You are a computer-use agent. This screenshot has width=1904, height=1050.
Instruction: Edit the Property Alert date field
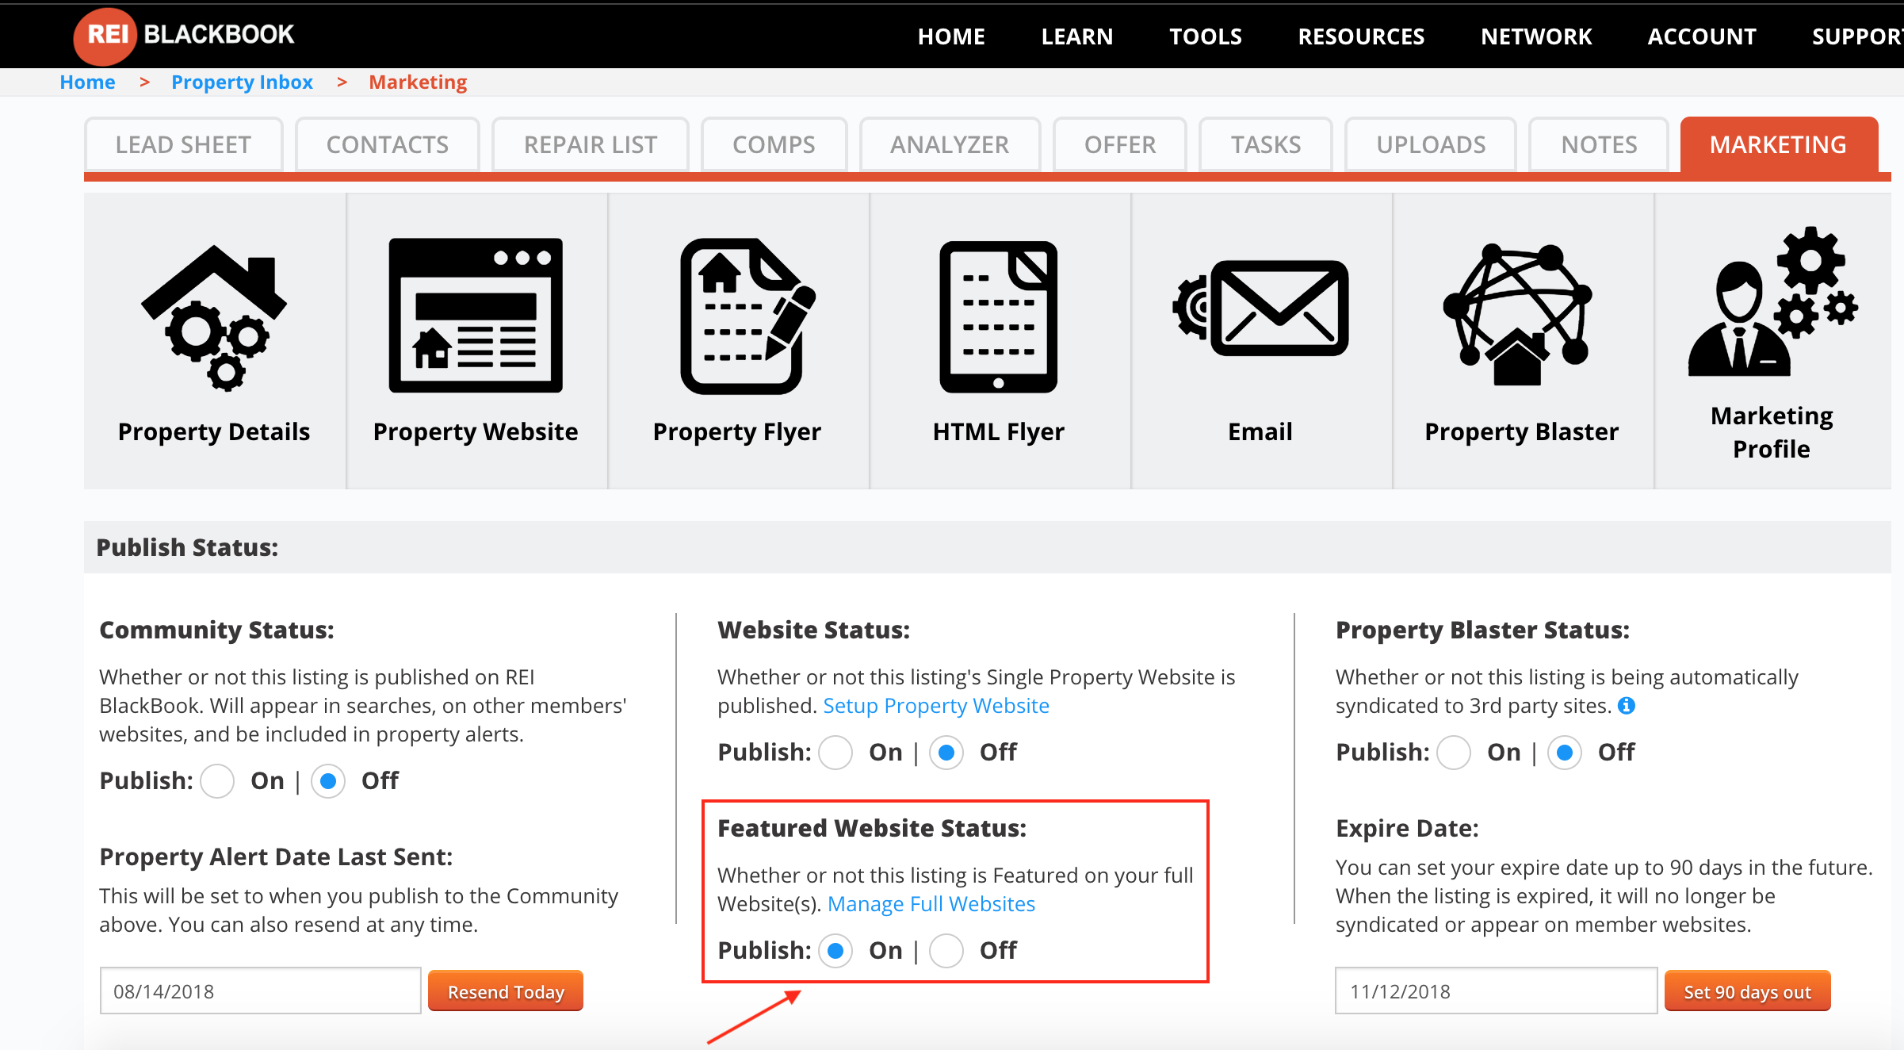(260, 991)
